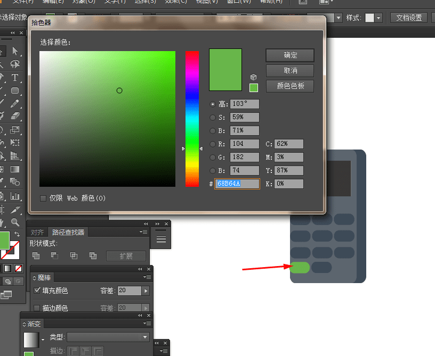This screenshot has width=435, height=356.
Task: Open fill color tolerance slider arrow
Action: (146, 291)
